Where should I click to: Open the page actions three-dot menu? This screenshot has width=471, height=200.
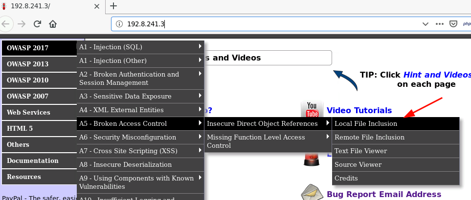(440, 24)
